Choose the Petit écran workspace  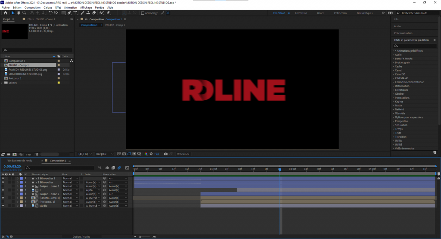pyautogui.click(x=340, y=13)
